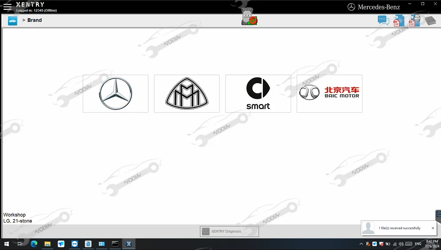Viewport: 441px width, 250px height.
Task: Click the blue car home icon
Action: pyautogui.click(x=12, y=21)
